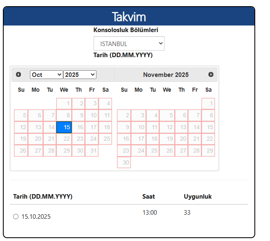The height and width of the screenshot is (241, 270).
Task: Click November 14 in the calendar
Action: [x=195, y=127]
